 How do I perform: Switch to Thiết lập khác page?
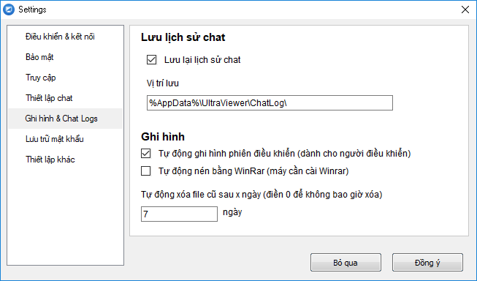(x=50, y=160)
